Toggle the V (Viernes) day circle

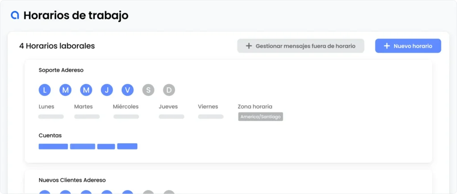click(128, 90)
